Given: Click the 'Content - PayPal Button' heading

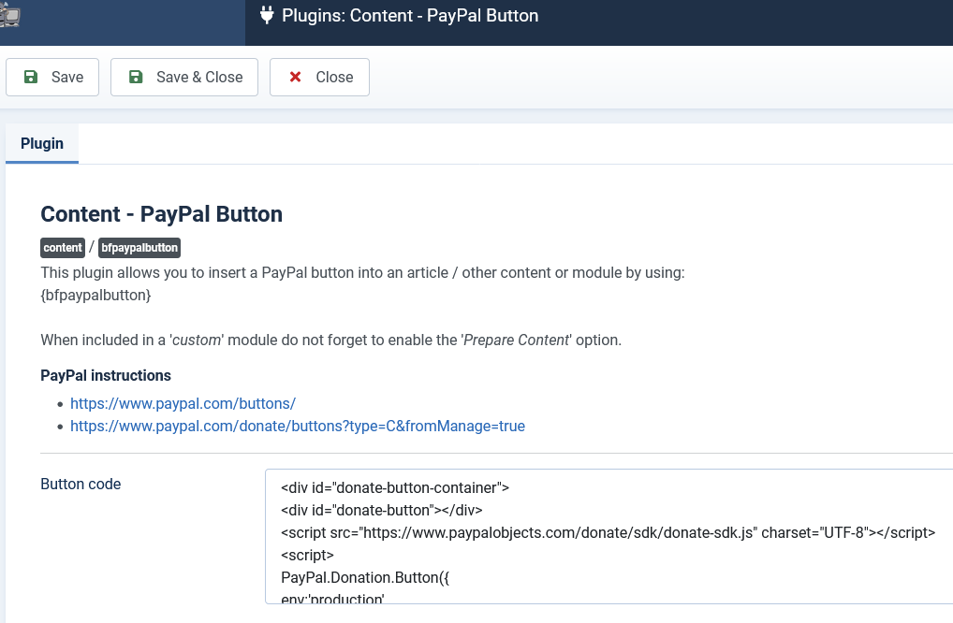Looking at the screenshot, I should pyautogui.click(x=162, y=214).
